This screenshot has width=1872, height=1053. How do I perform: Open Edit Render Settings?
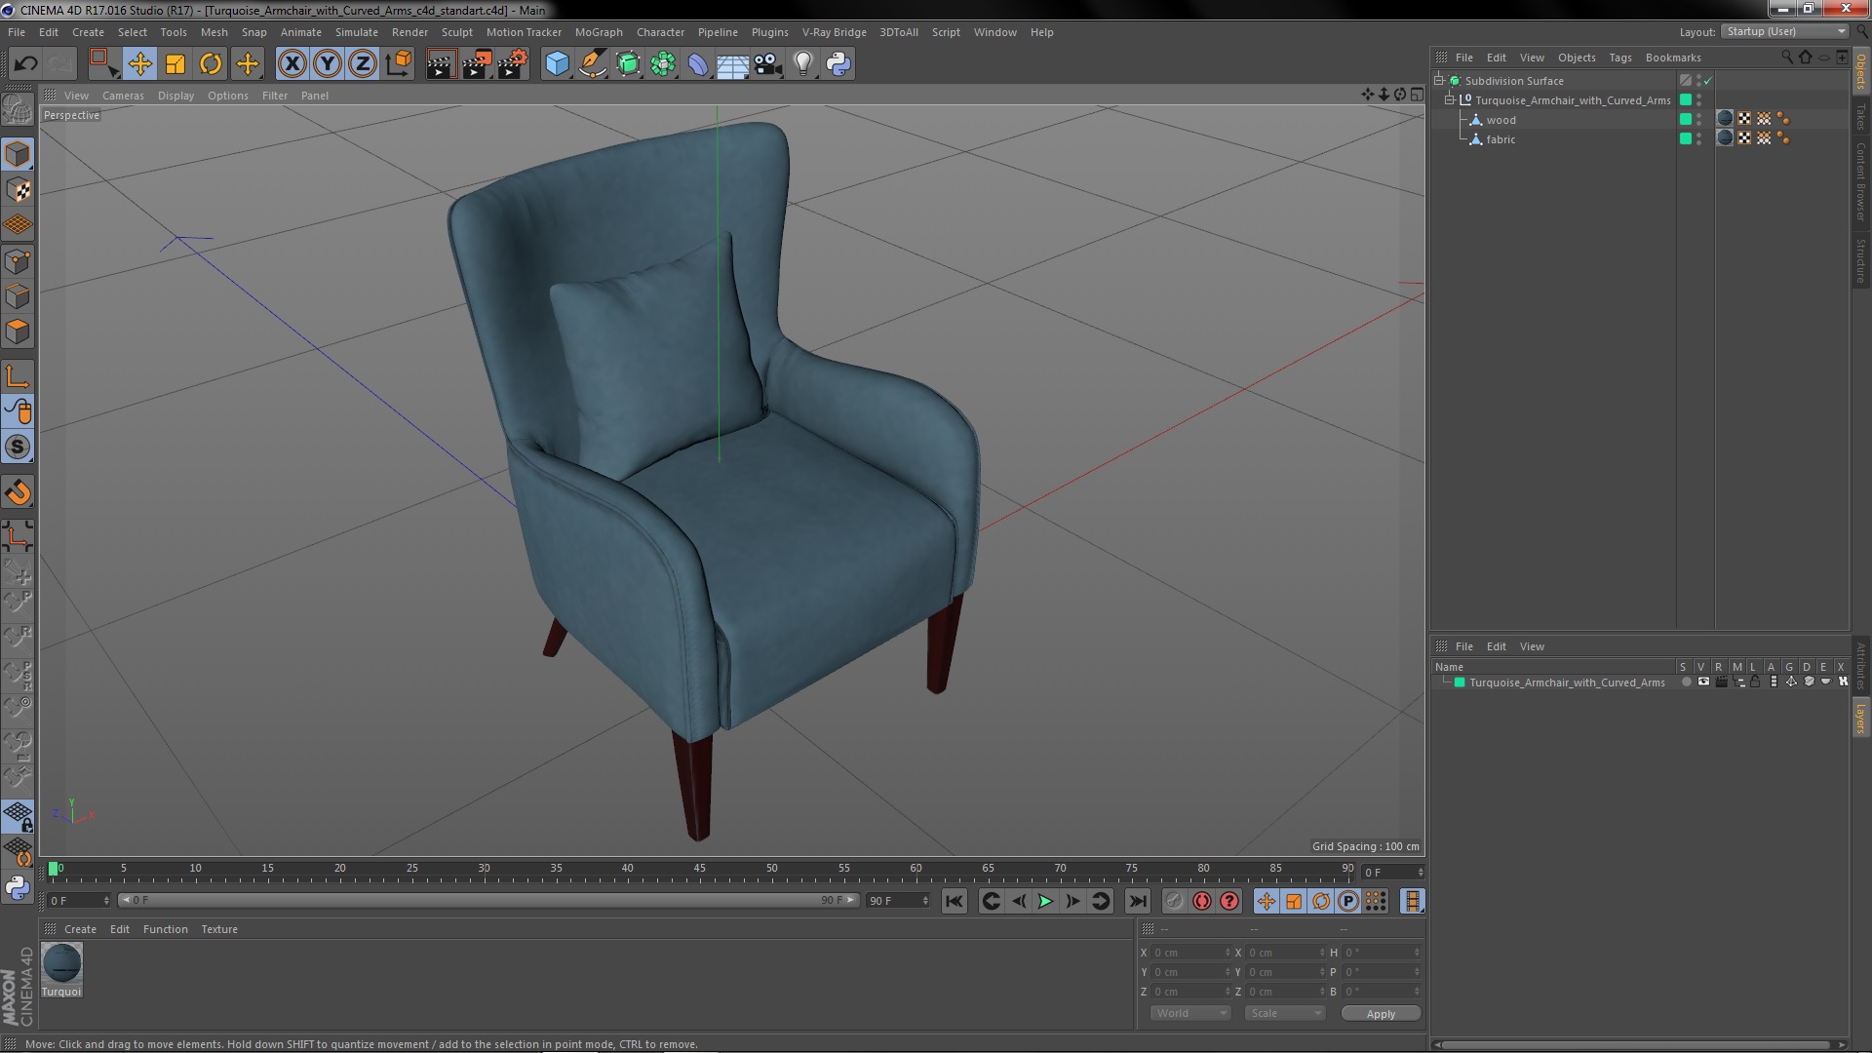click(513, 64)
